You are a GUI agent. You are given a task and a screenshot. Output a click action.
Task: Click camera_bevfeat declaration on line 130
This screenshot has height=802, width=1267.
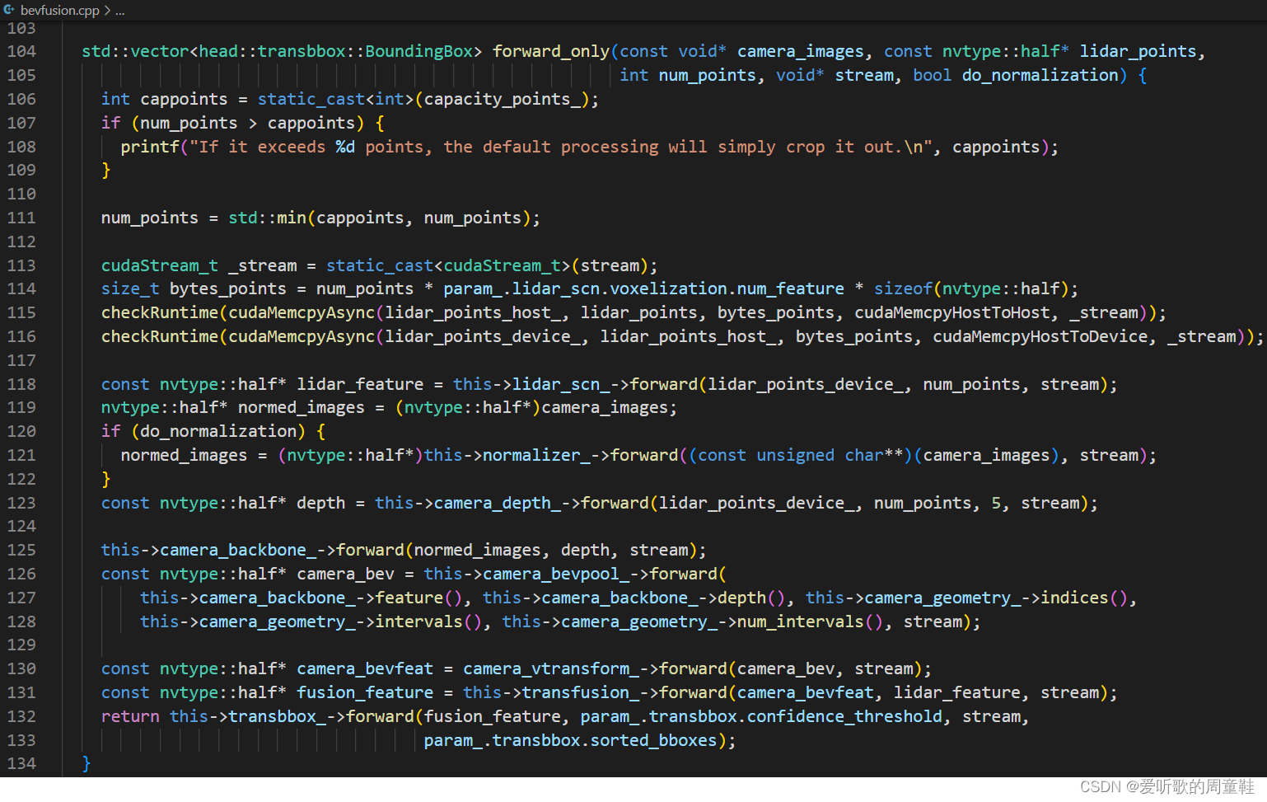[365, 668]
